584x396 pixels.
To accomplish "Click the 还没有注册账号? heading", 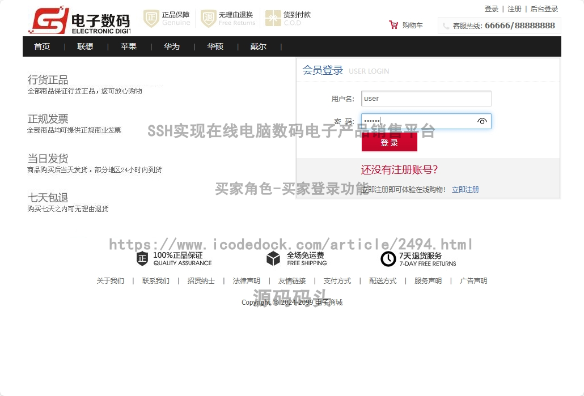I will 399,170.
